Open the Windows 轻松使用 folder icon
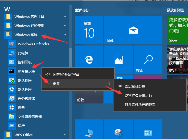The width and height of the screenshot is (188, 139). click(8, 26)
